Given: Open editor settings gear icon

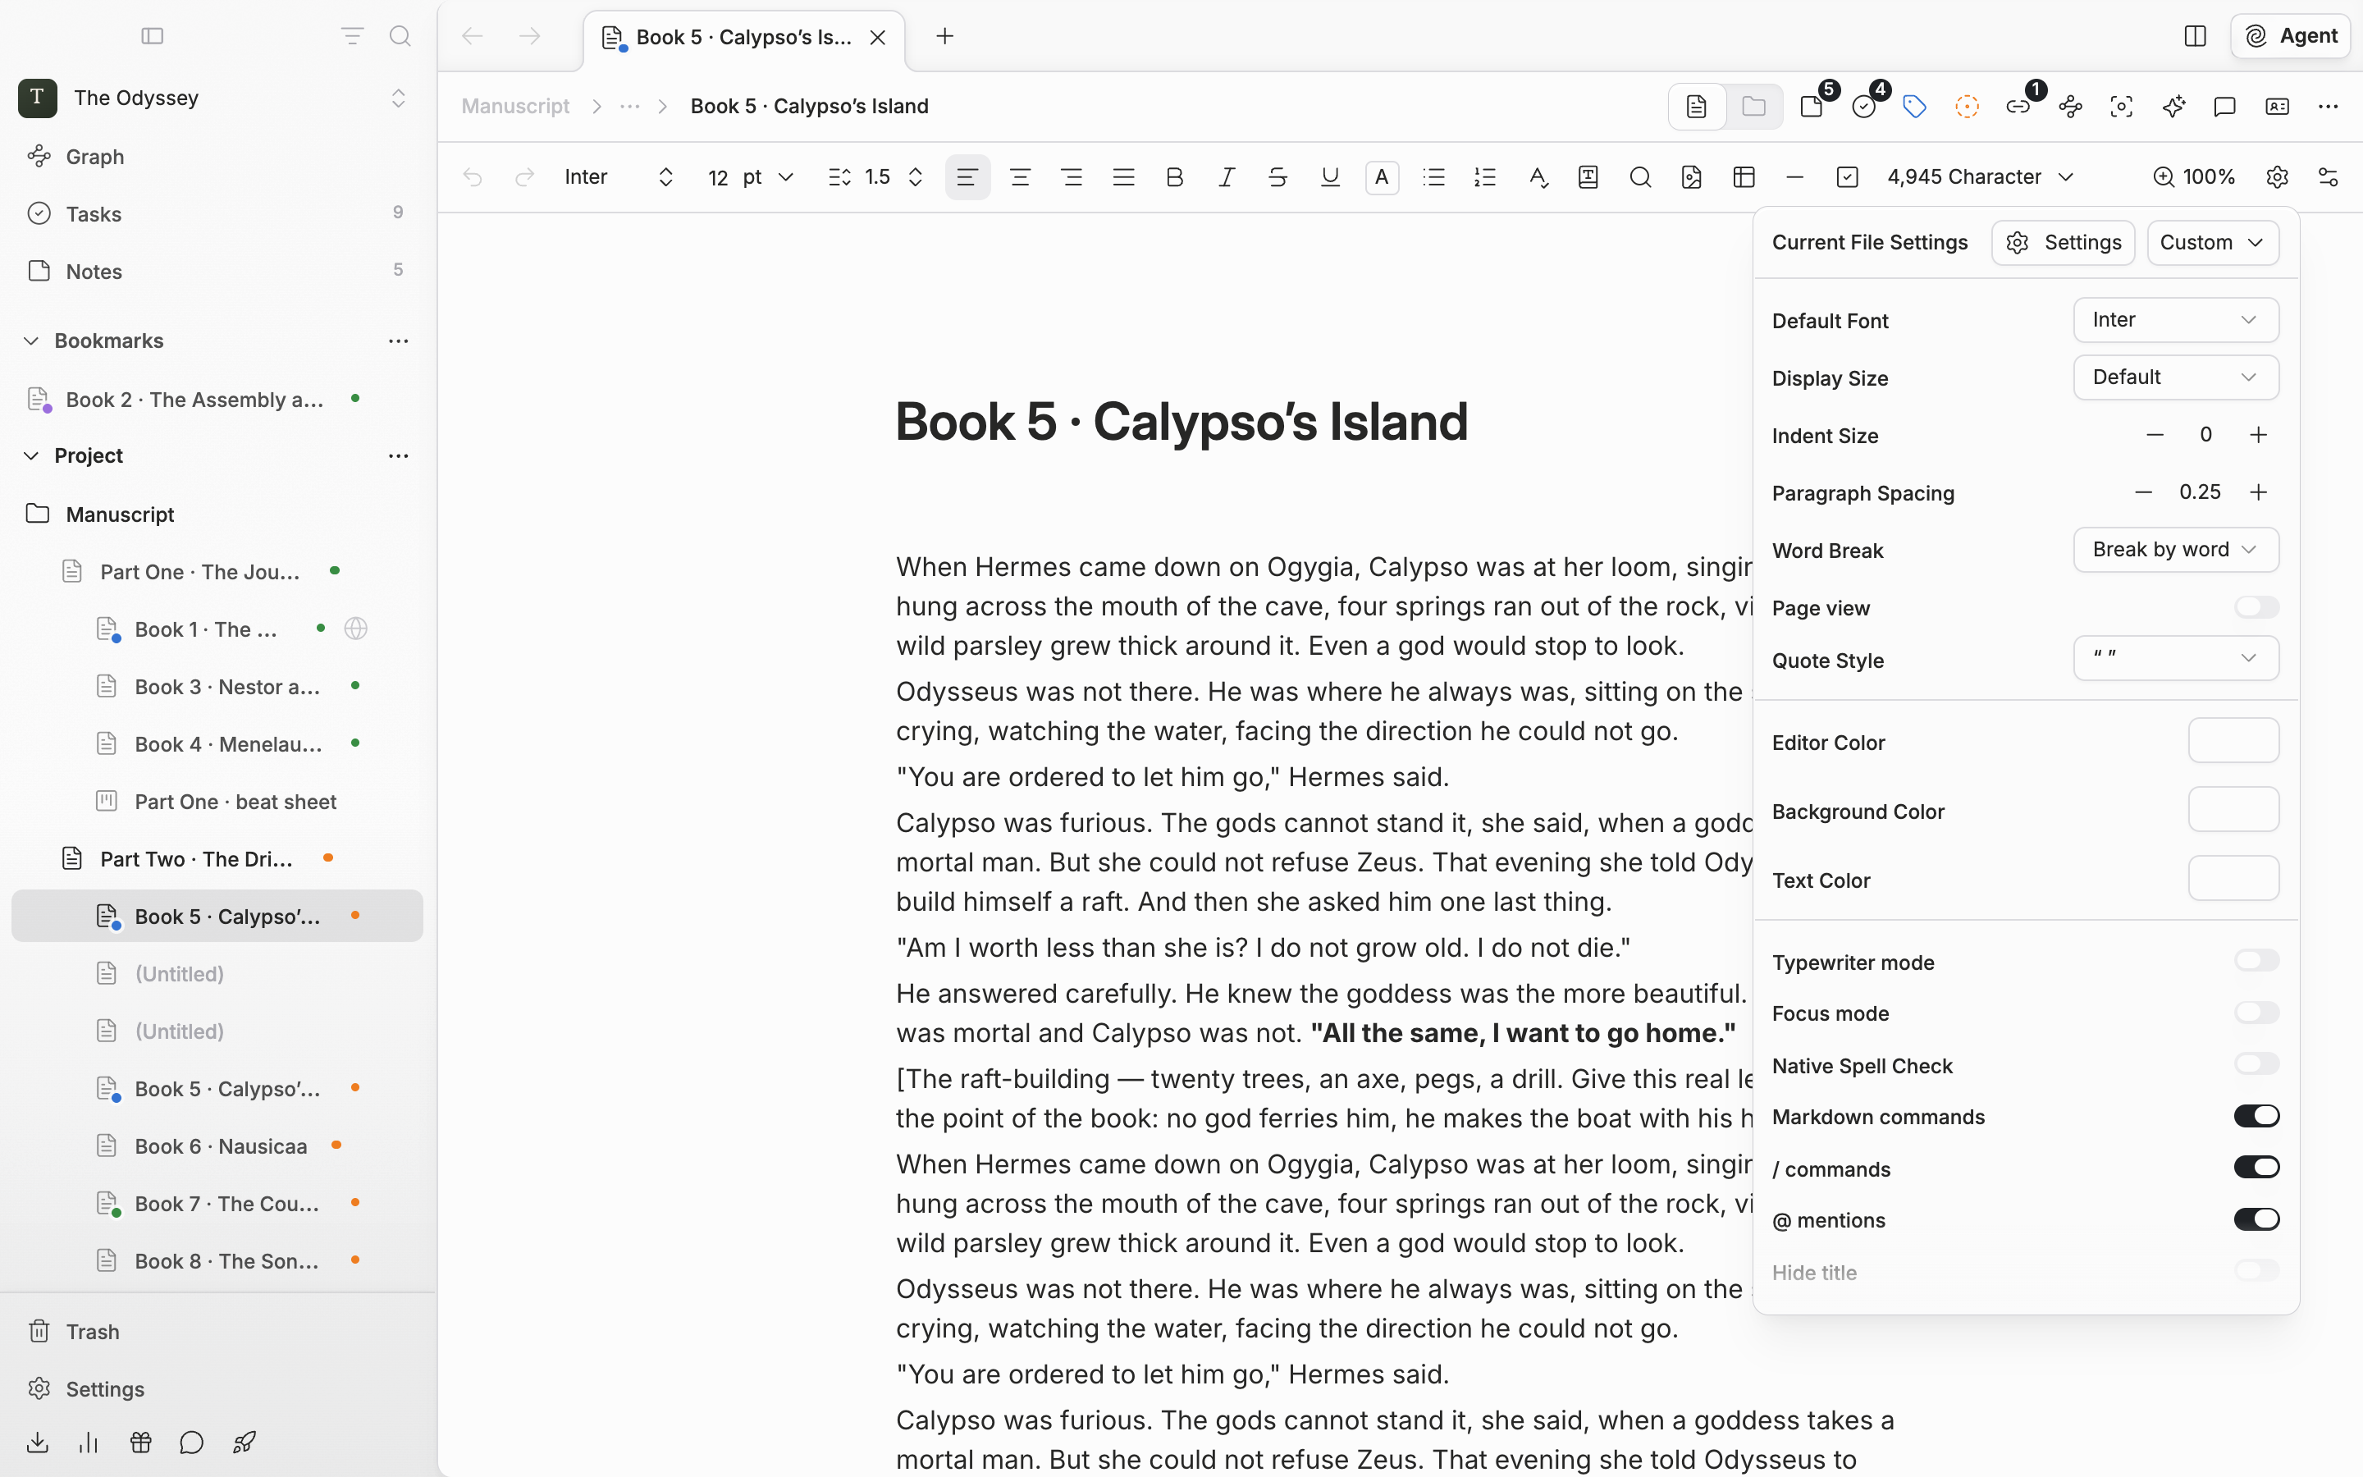Looking at the screenshot, I should pos(2277,176).
